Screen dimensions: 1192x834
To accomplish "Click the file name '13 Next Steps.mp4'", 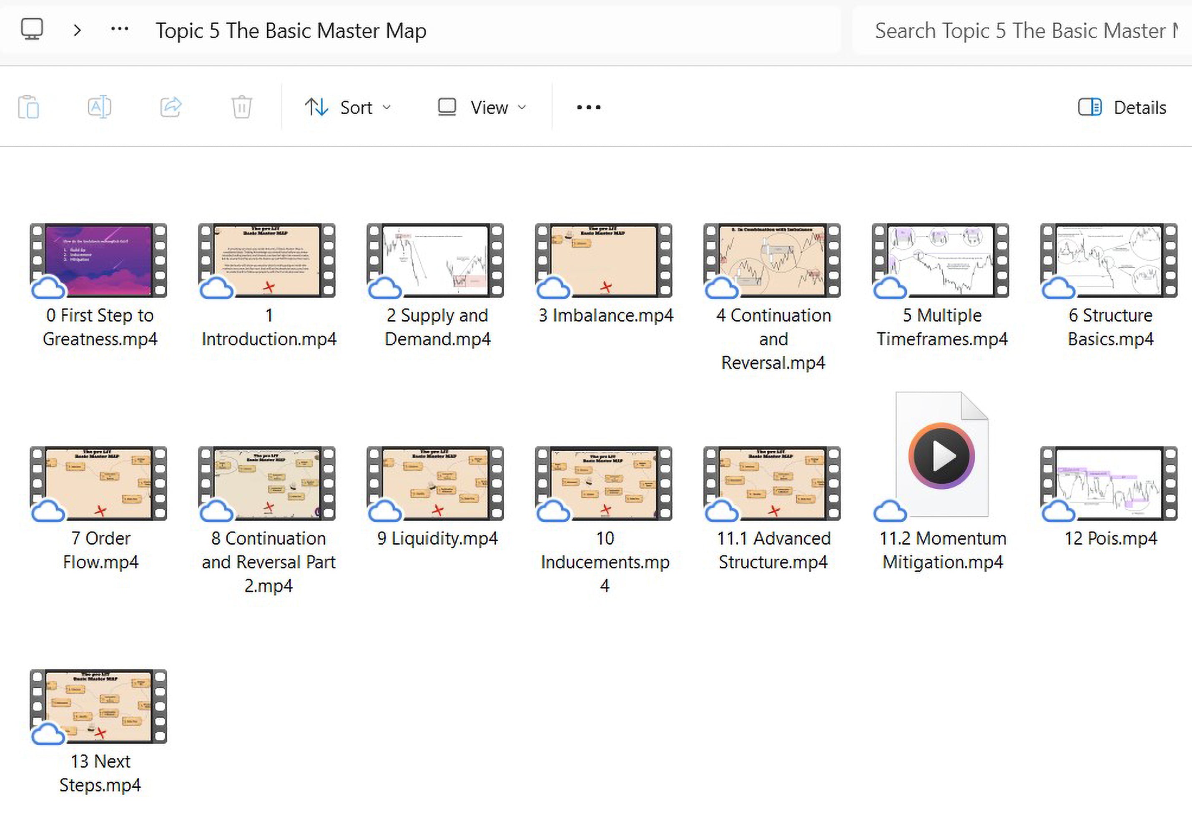I will tap(100, 773).
